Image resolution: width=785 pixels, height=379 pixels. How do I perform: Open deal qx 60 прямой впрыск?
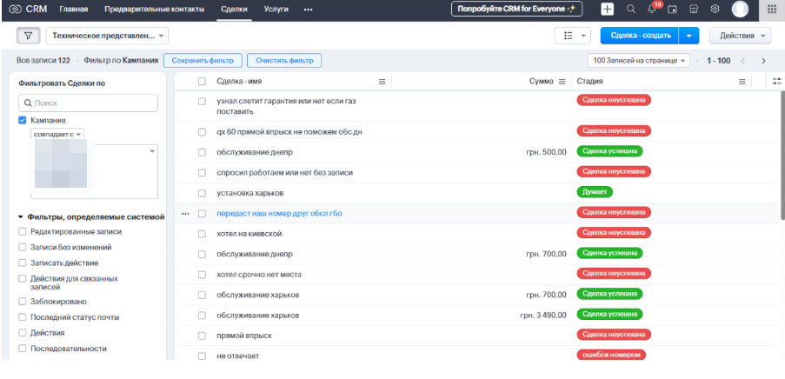pyautogui.click(x=289, y=132)
